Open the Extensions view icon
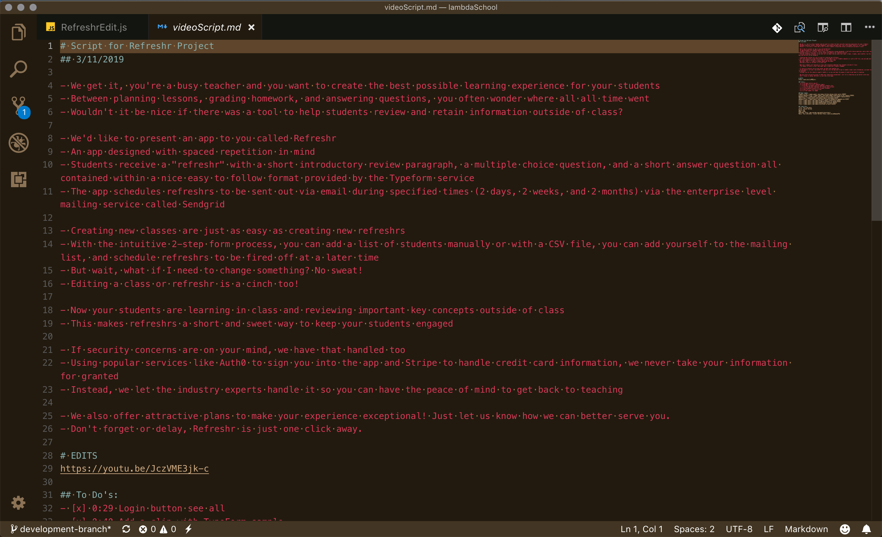The height and width of the screenshot is (537, 882). click(x=19, y=179)
